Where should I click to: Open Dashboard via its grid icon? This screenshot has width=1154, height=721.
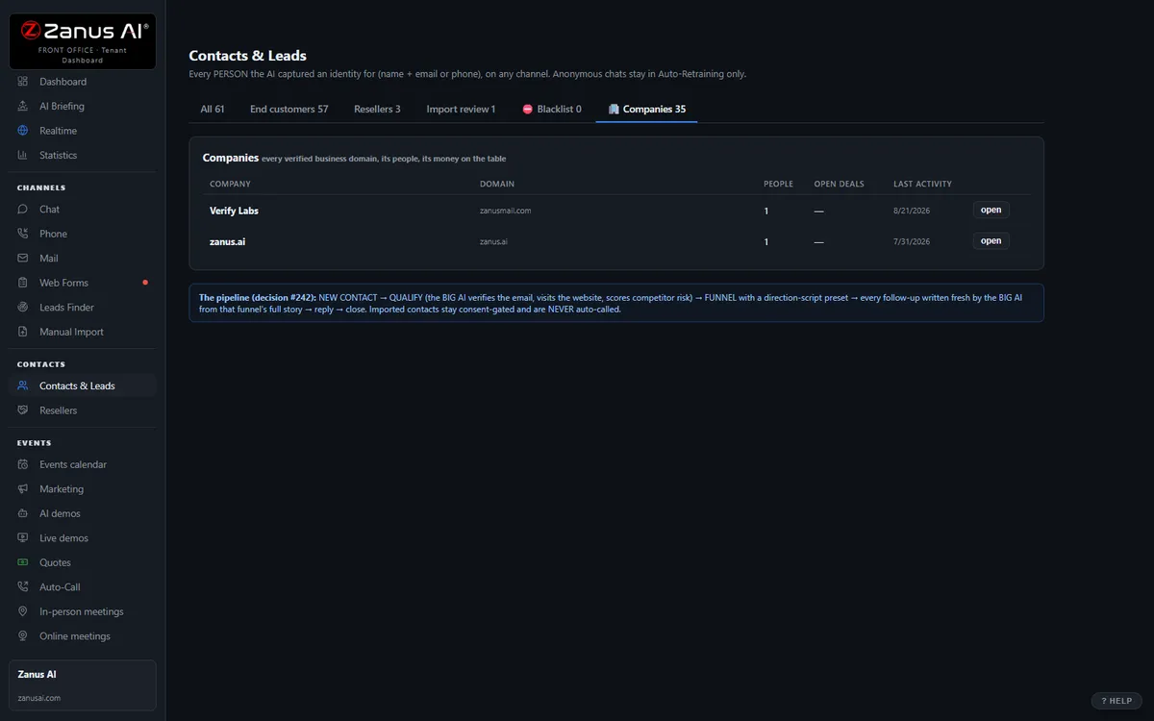pos(23,82)
